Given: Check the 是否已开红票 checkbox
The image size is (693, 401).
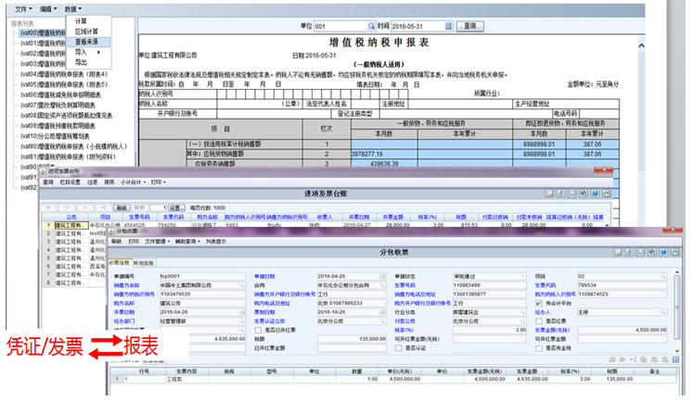Looking at the screenshot, I should click(258, 330).
